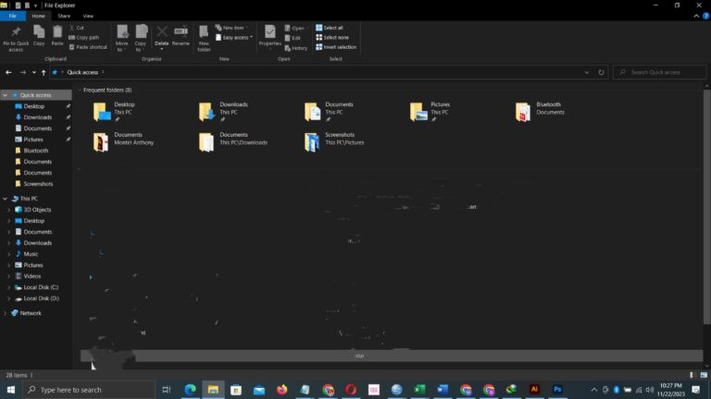Open Downloads This PC folder tile
Viewport: 711px width, 399px height.
[x=223, y=111]
